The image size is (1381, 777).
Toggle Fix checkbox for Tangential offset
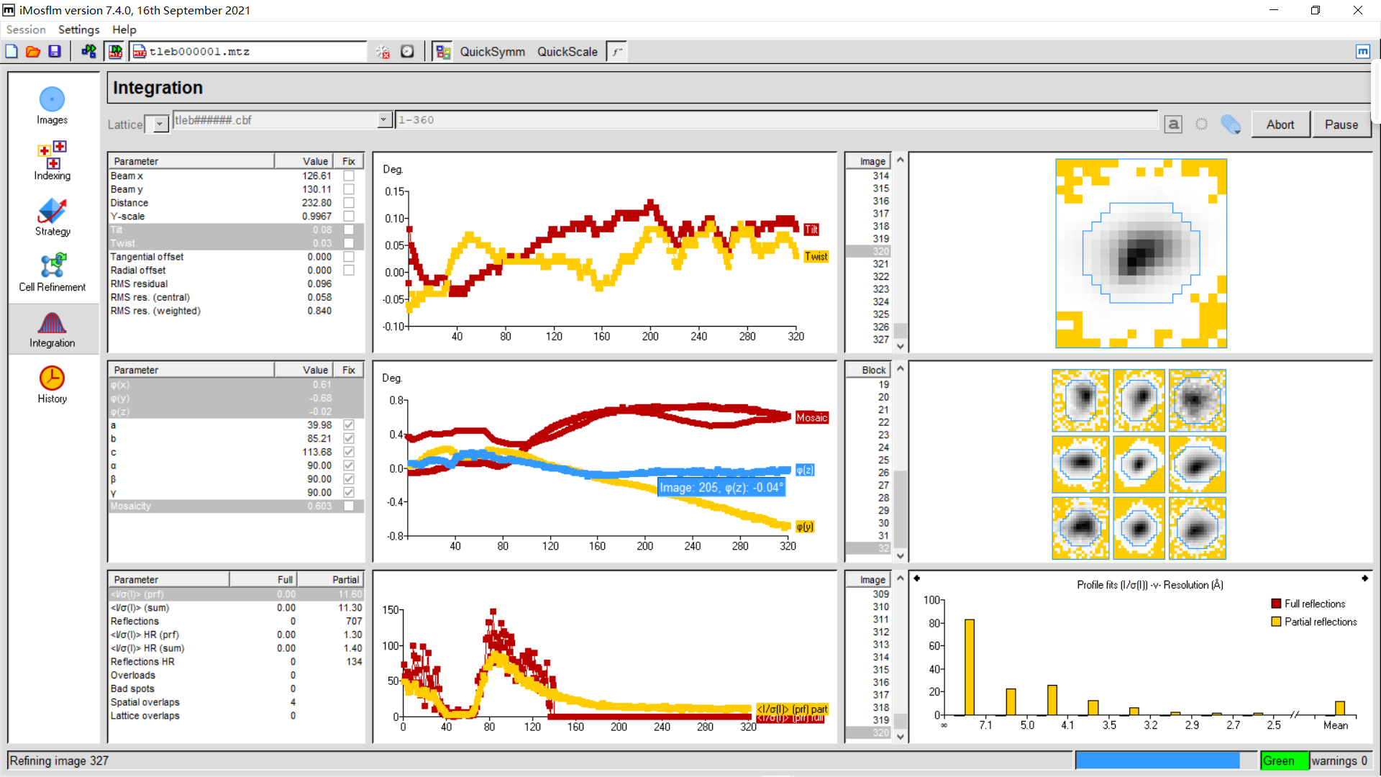click(x=349, y=257)
